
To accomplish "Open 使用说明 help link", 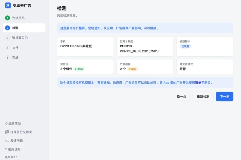I will pyautogui.click(x=13, y=149).
